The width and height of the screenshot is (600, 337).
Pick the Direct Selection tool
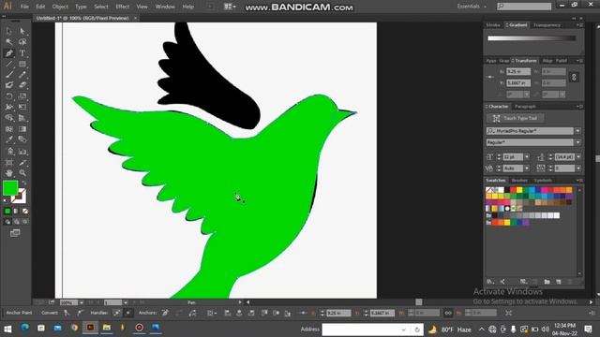click(22, 31)
